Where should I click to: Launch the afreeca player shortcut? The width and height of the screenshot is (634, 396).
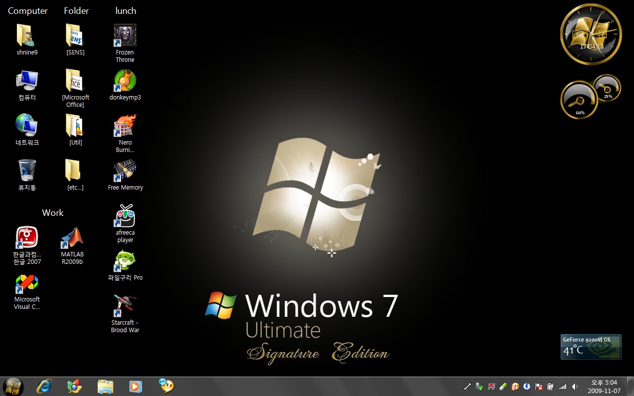point(125,216)
